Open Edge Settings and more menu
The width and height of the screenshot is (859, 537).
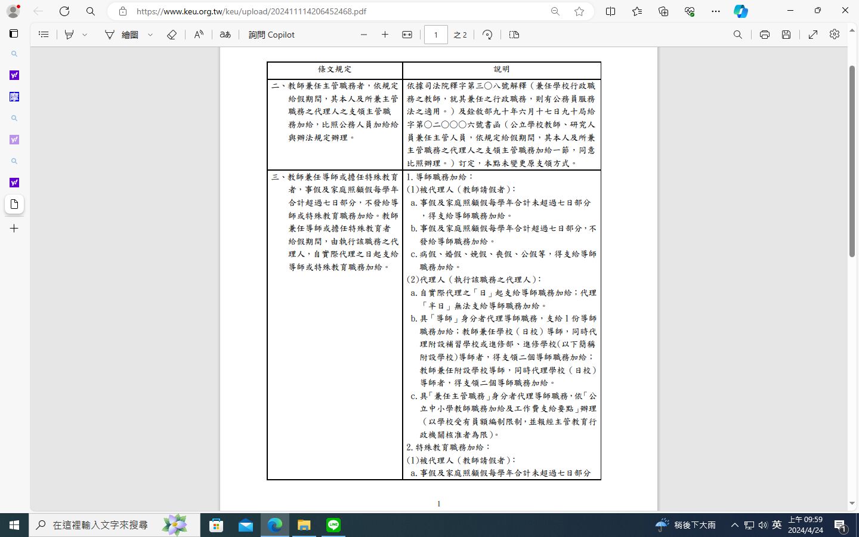[x=716, y=11]
